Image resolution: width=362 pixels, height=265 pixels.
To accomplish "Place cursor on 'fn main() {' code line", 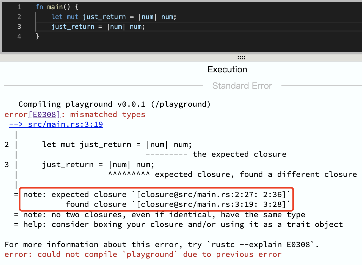I will click(x=57, y=7).
